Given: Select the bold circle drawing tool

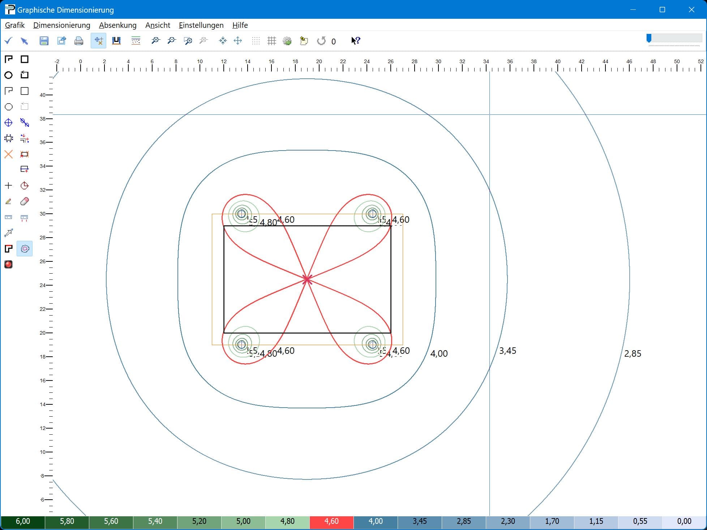Looking at the screenshot, I should [8, 75].
